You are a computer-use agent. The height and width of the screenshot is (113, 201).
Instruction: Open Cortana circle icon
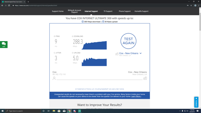tap(43, 111)
